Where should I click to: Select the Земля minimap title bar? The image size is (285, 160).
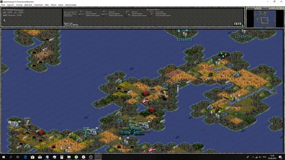coord(265,8)
